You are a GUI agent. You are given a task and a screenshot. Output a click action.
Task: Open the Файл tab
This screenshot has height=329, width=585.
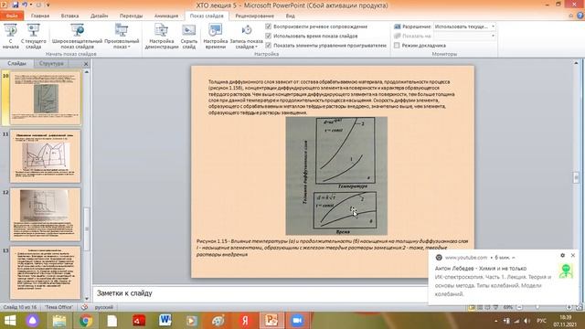pos(12,16)
